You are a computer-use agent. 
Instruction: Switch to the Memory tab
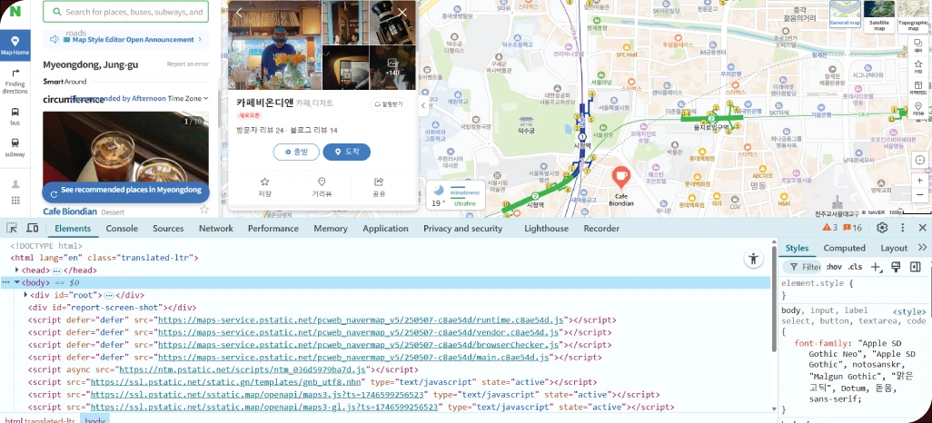[331, 228]
